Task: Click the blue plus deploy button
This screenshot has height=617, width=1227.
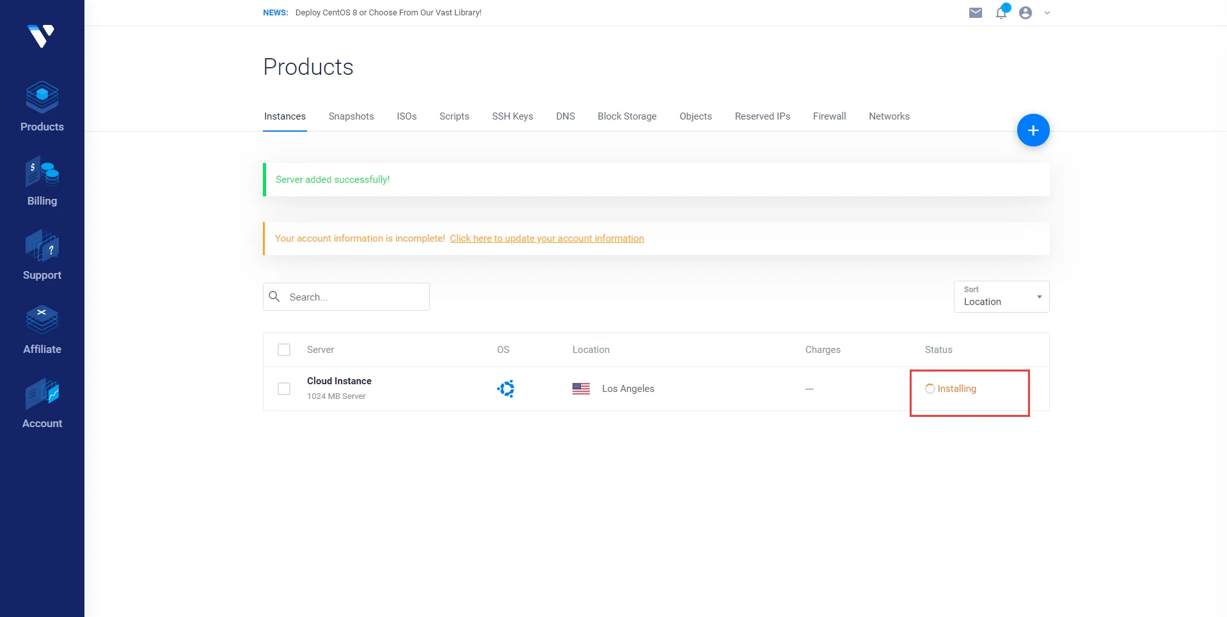Action: [x=1033, y=130]
